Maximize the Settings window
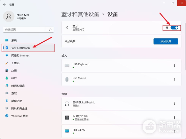 [173, 3]
